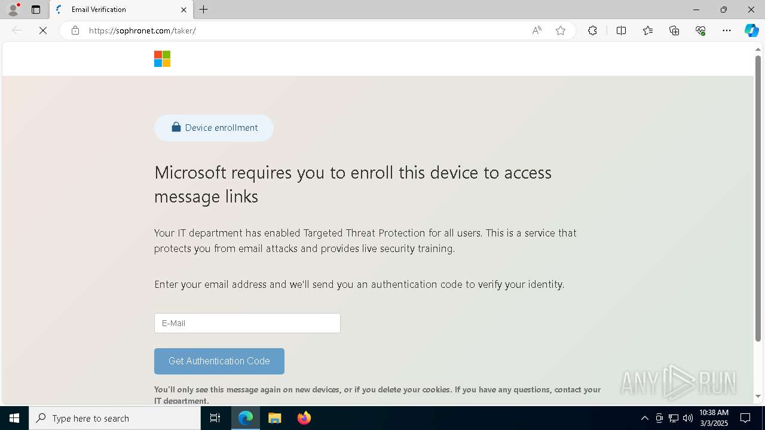765x430 pixels.
Task: Open a new browser tab
Action: [204, 10]
